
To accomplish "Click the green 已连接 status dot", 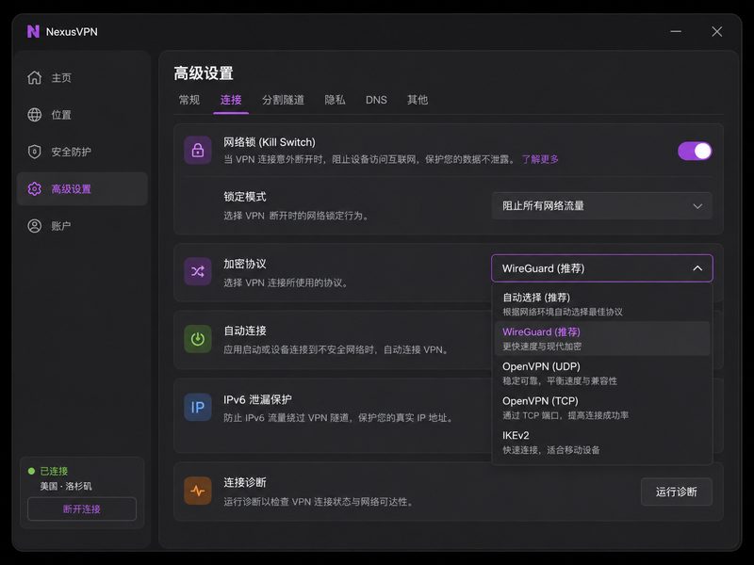I will [32, 471].
